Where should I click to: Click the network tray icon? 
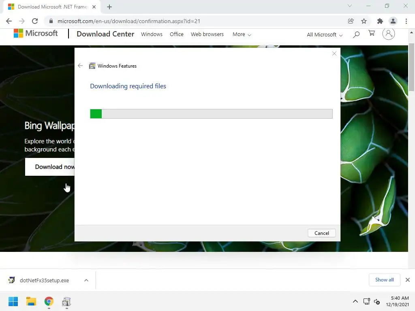point(366,301)
